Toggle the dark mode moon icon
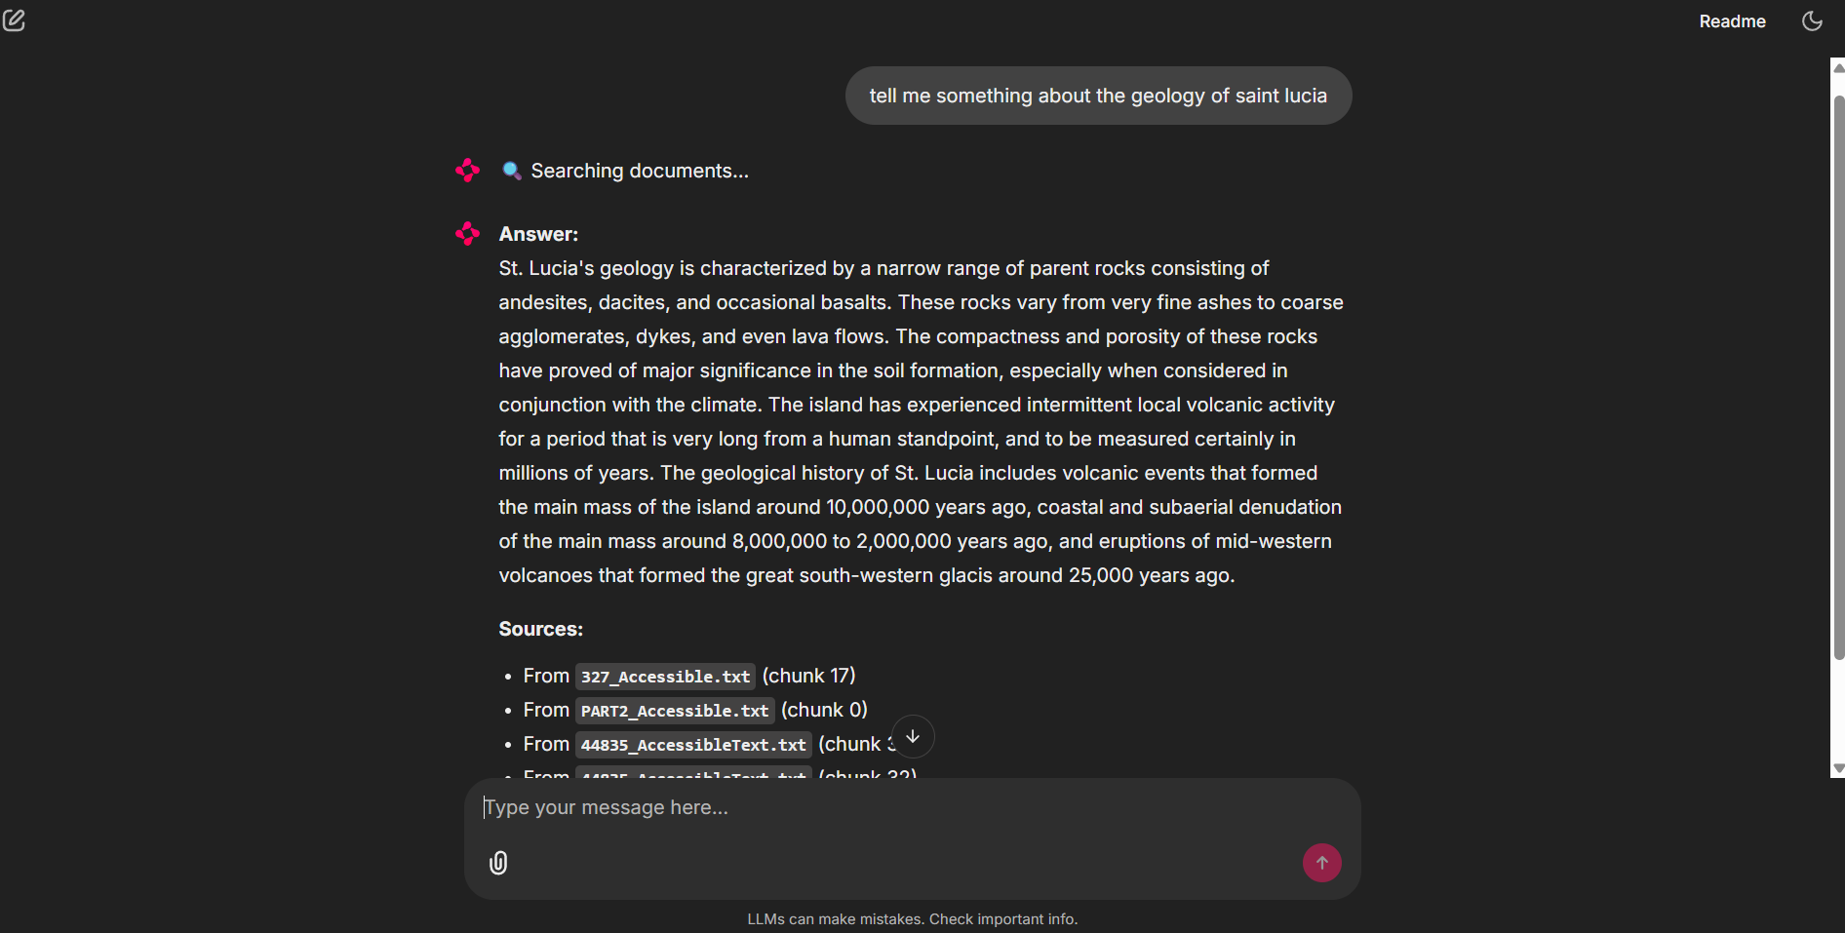Screen dimensions: 1845x933 click(x=1812, y=21)
